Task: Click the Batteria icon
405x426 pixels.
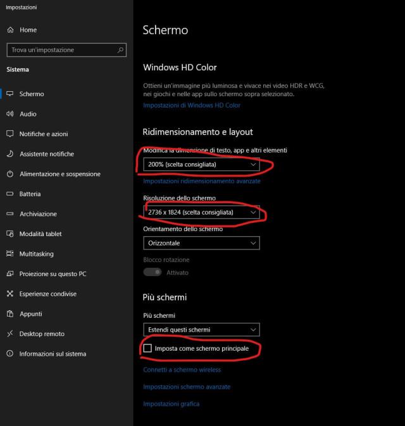Action: coord(9,194)
